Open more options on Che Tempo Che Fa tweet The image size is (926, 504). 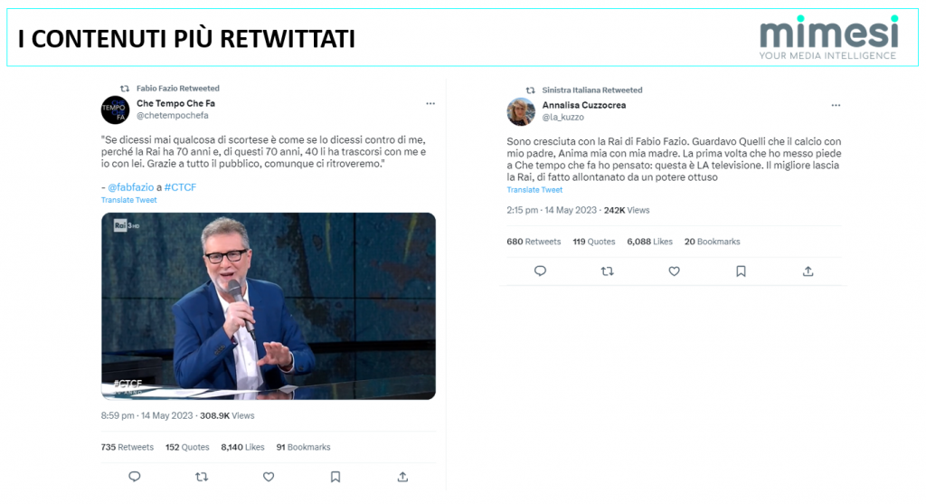click(430, 104)
